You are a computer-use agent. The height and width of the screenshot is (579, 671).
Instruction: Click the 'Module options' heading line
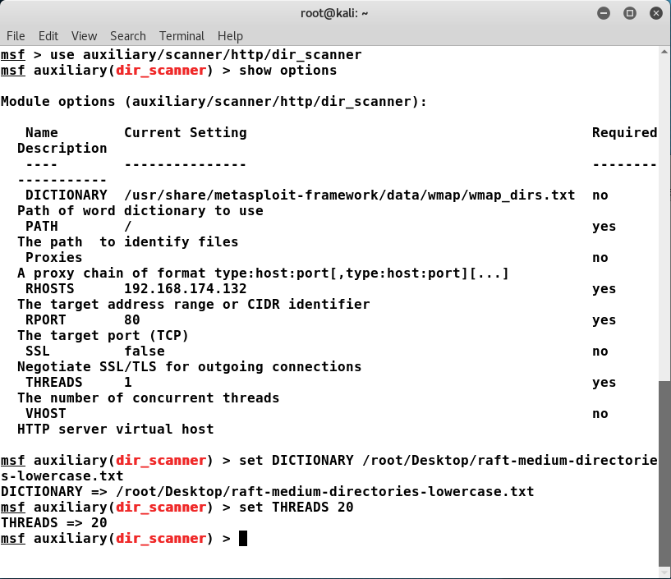pos(214,101)
